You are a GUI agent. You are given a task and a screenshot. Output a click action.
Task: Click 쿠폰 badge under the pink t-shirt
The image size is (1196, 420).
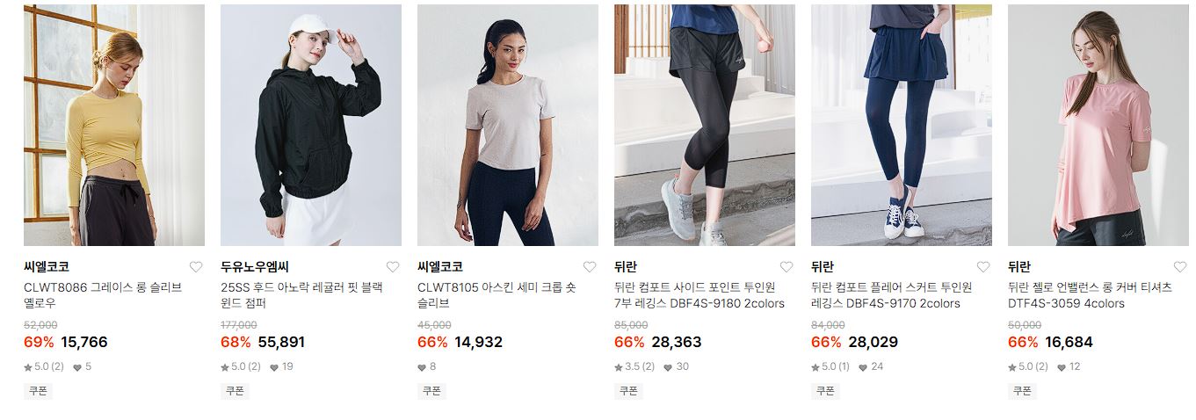coord(1022,391)
